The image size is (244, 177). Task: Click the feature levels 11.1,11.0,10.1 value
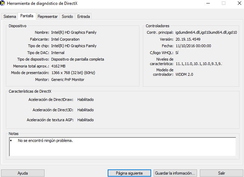(199, 64)
